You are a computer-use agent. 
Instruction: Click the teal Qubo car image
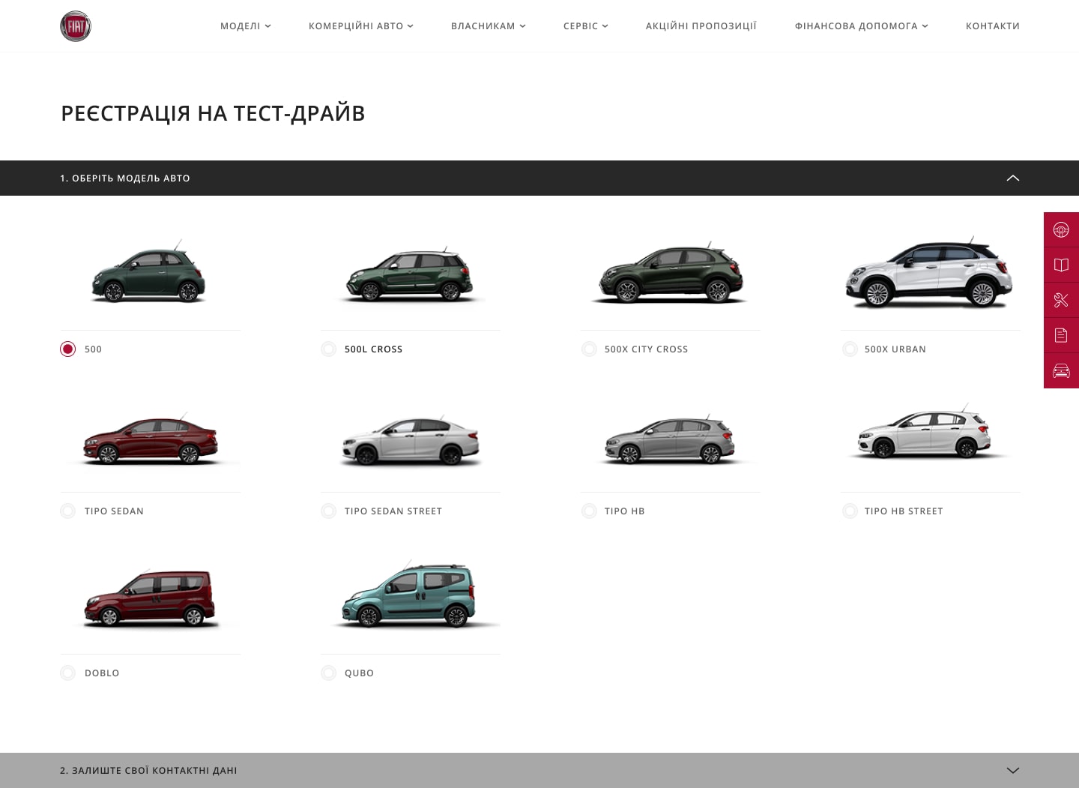(409, 595)
